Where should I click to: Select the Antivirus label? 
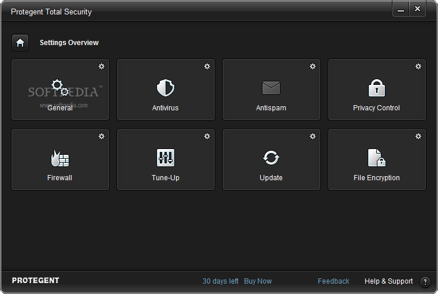click(166, 108)
